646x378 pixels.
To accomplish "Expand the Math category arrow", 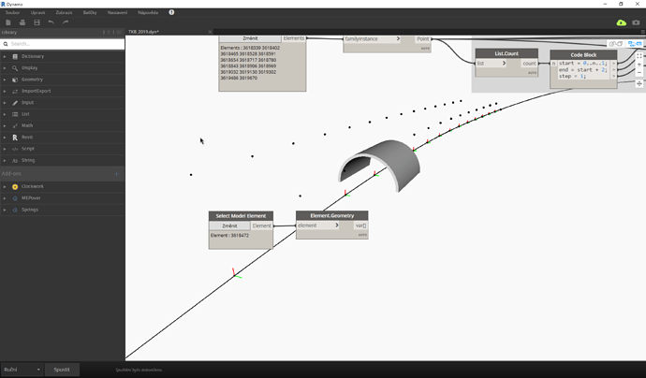I will [x=5, y=125].
